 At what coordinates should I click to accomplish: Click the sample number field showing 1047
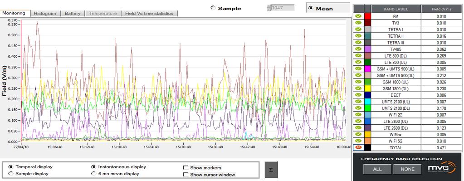click(x=283, y=8)
